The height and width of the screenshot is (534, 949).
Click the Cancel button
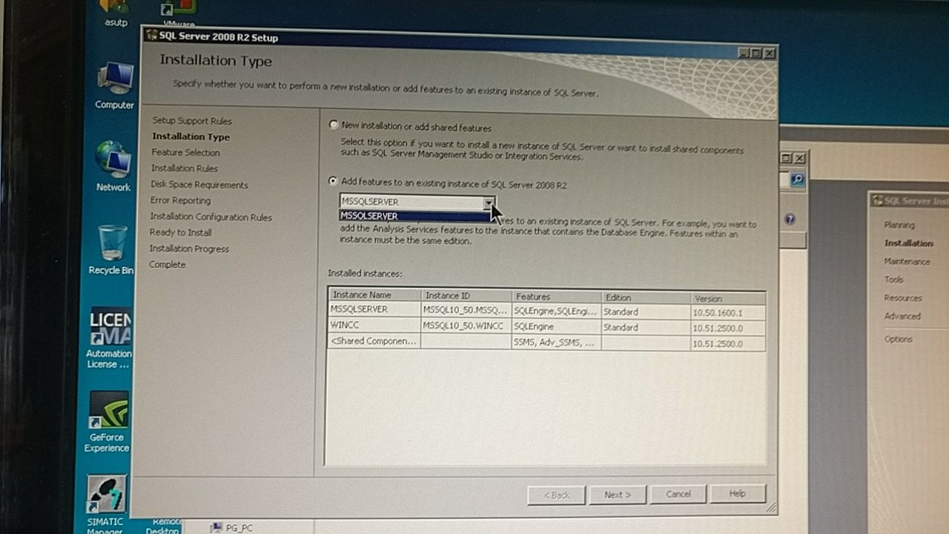(x=678, y=494)
